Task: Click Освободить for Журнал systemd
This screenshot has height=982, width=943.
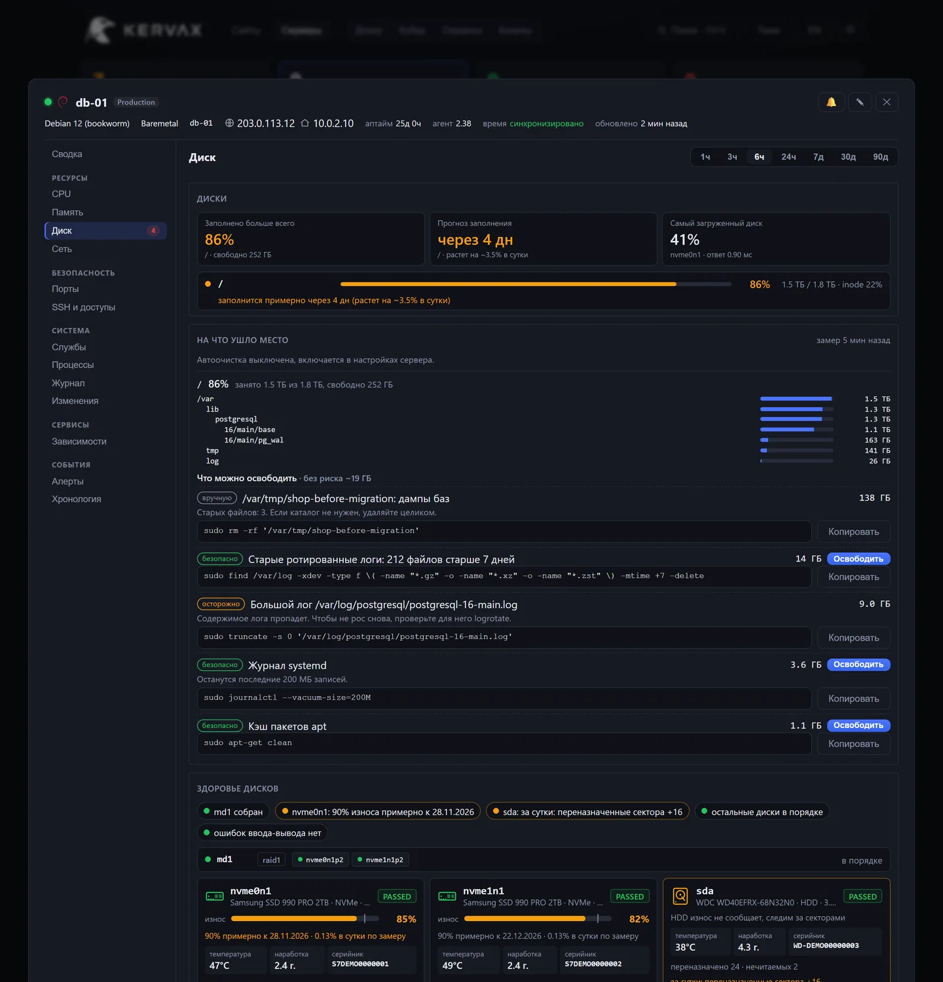Action: (858, 664)
